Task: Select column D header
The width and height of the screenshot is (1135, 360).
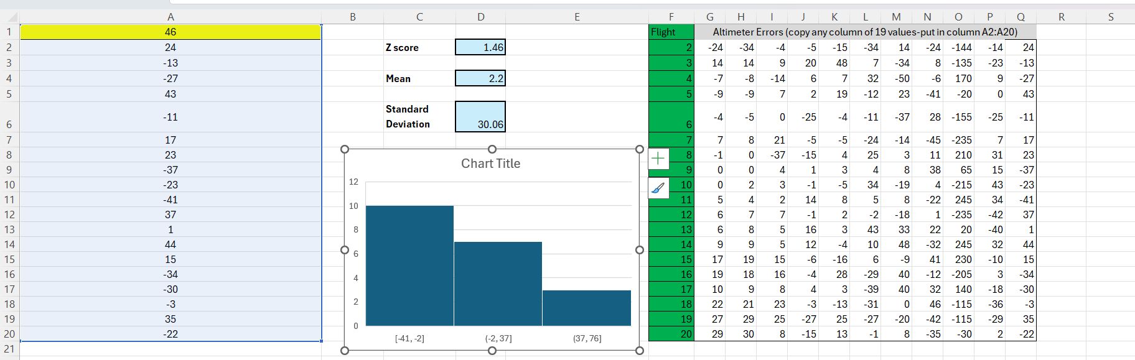Action: tap(480, 17)
